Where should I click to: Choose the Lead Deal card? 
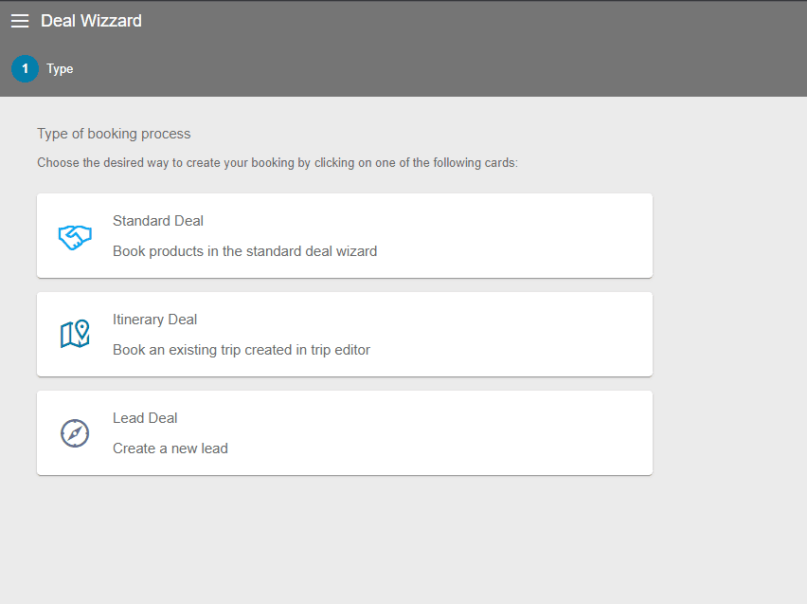tap(345, 433)
